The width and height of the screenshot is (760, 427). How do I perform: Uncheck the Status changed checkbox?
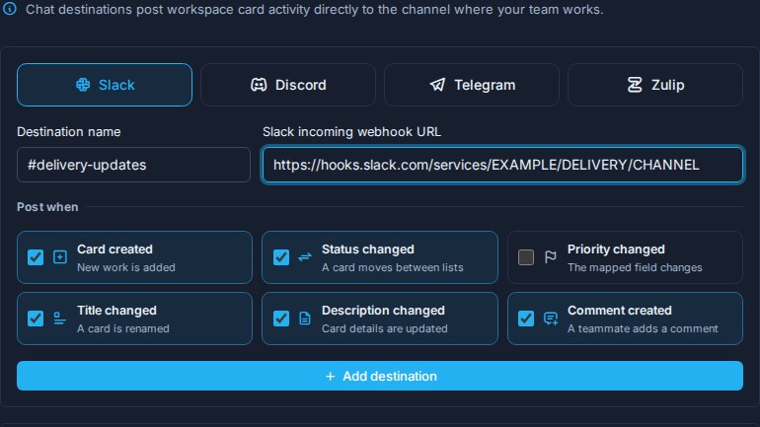281,257
